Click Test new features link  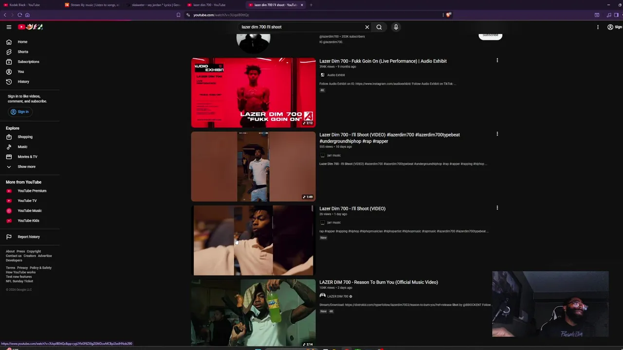point(19,277)
